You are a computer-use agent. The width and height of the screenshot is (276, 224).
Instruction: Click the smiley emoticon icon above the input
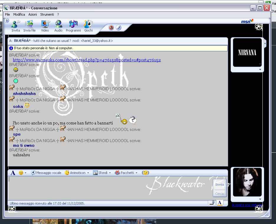[x=21, y=173]
